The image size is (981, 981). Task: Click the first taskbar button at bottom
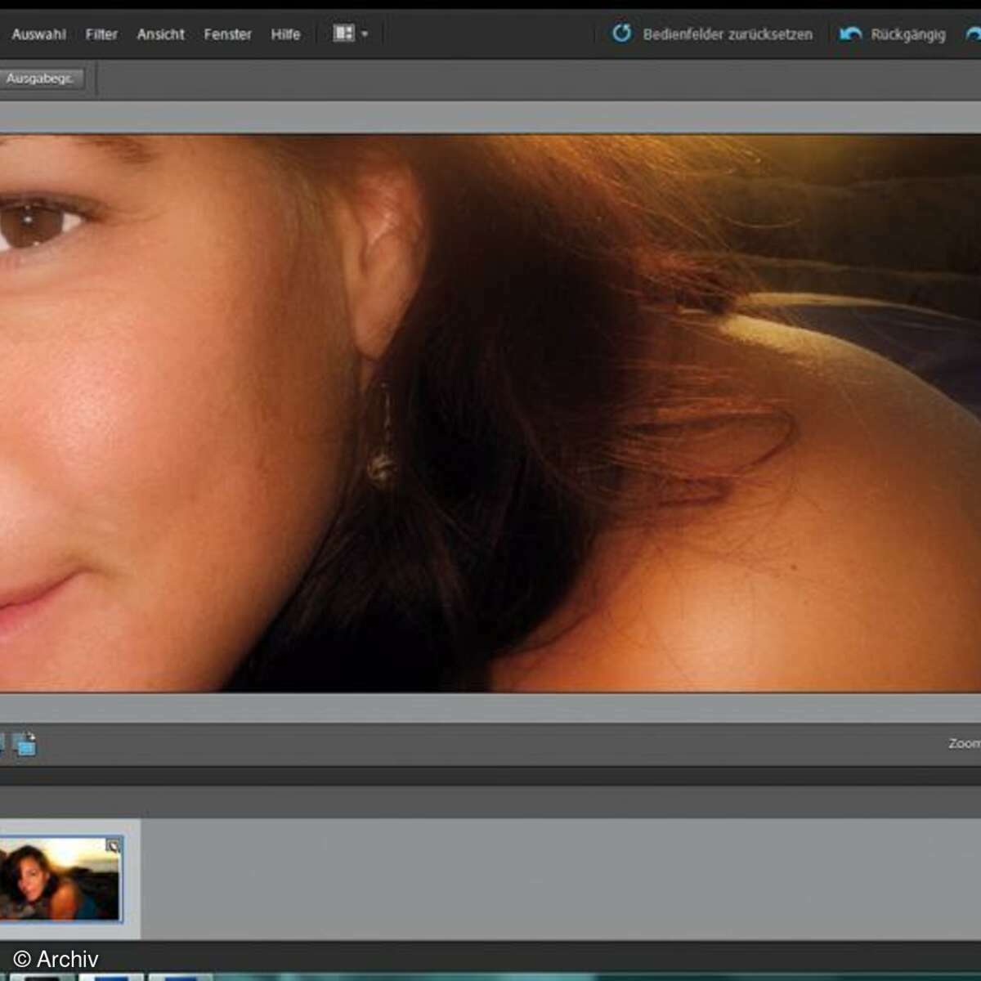[x=41, y=976]
